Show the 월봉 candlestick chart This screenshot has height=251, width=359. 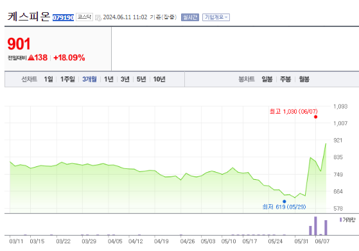(304, 79)
